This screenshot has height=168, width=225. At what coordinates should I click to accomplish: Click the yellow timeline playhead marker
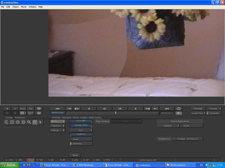click(116, 113)
